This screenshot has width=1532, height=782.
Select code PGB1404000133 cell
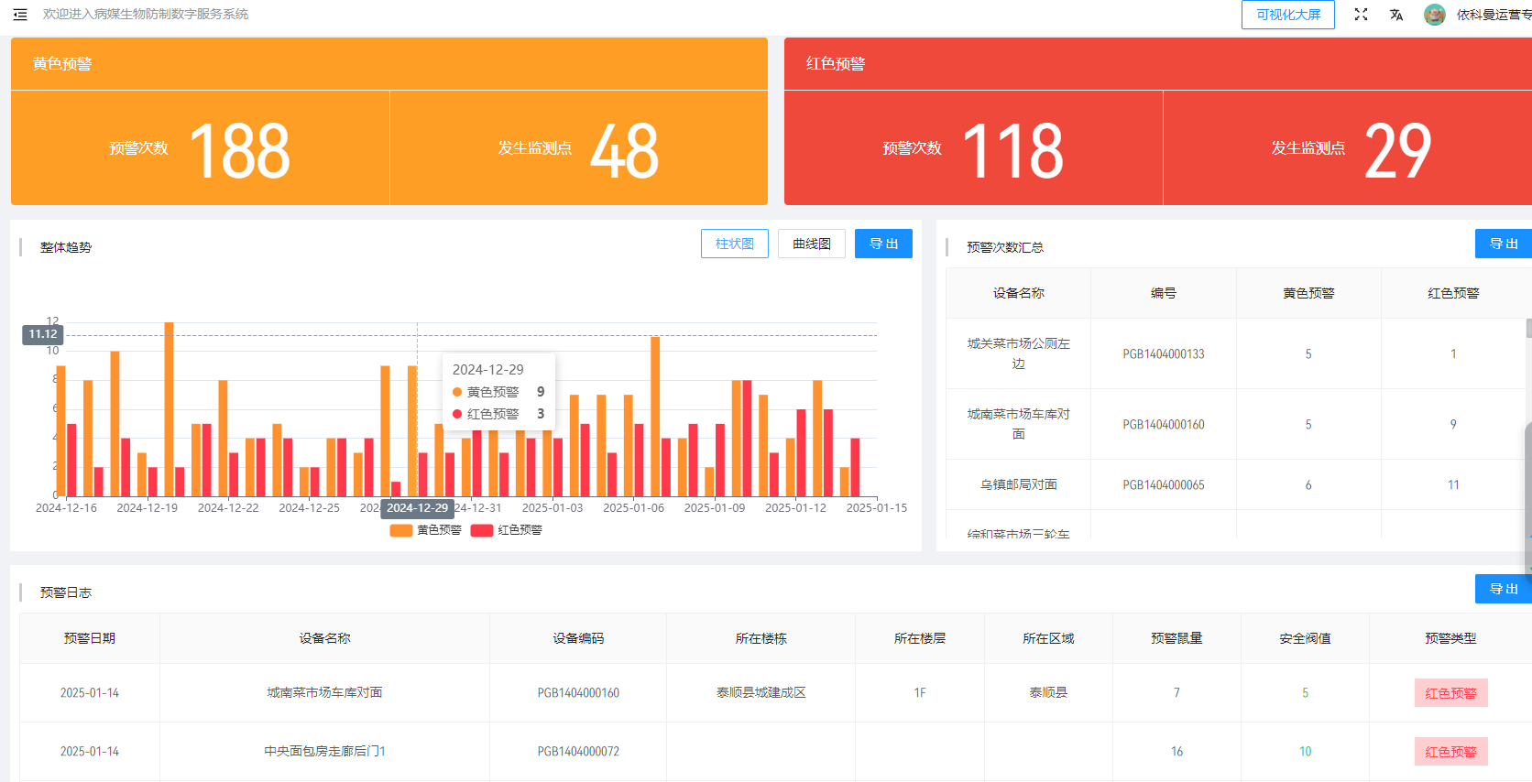tap(1164, 354)
